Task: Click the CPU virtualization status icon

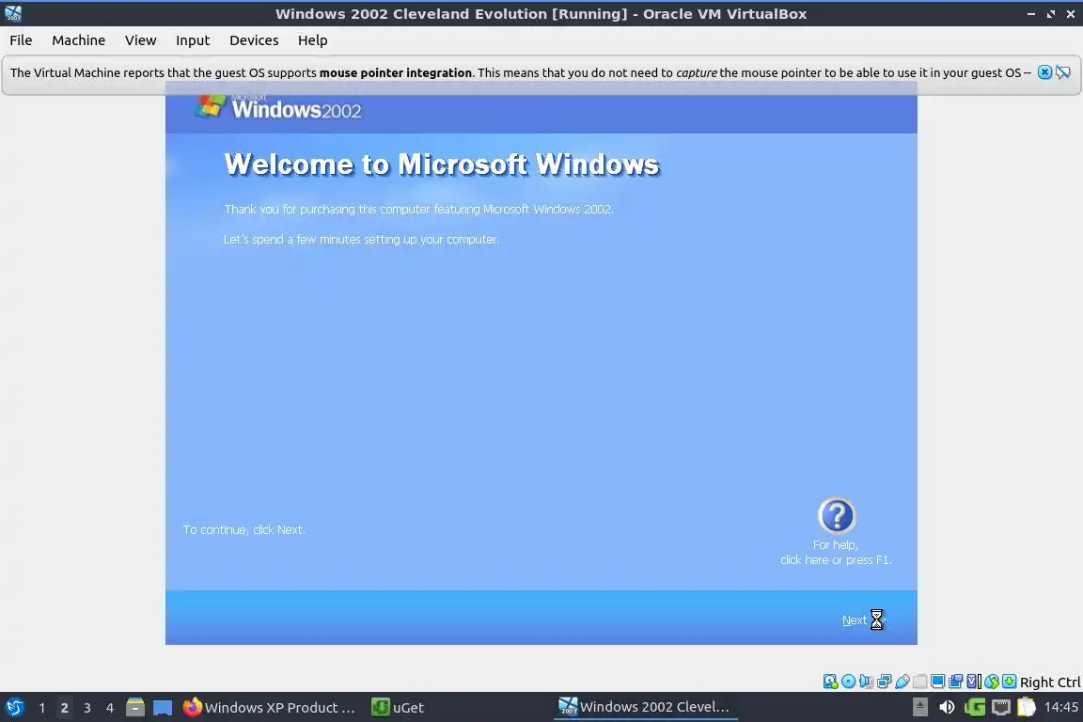Action: 974,682
